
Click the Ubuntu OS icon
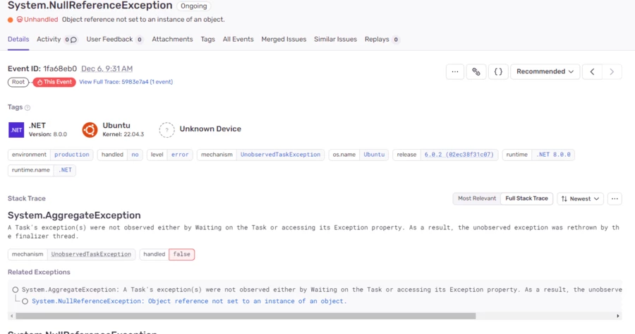coord(90,130)
